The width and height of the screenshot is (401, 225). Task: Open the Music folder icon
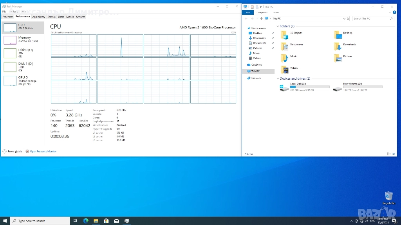(284, 58)
